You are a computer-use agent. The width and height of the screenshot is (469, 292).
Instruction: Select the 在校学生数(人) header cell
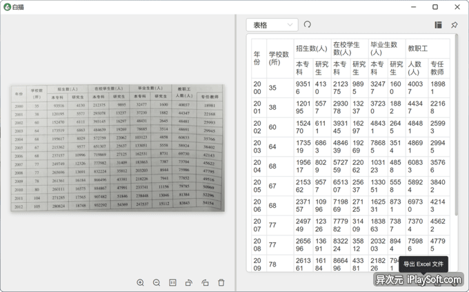coord(350,48)
